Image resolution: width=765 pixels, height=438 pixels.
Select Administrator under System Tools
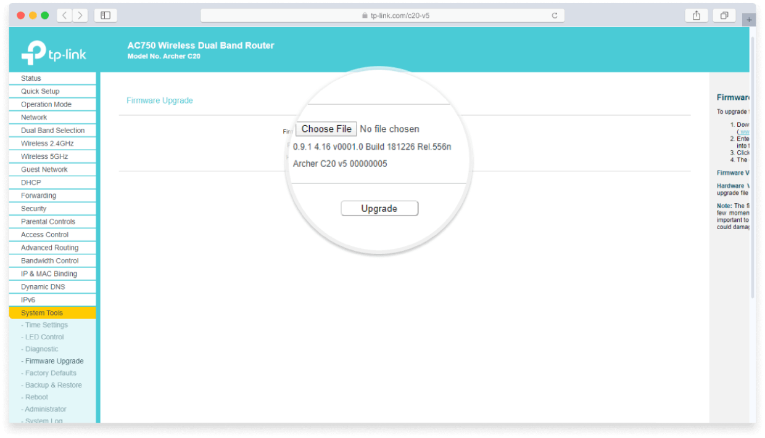click(44, 409)
